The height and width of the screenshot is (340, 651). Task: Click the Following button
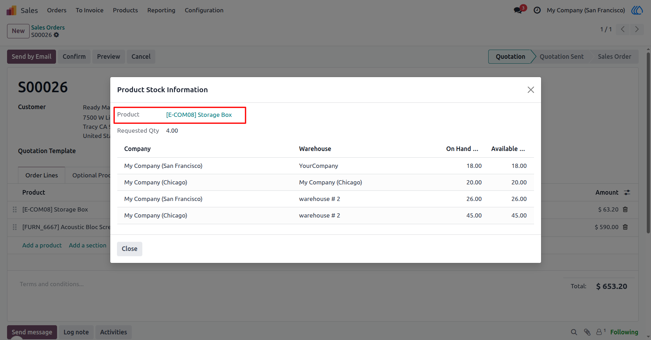tap(624, 332)
